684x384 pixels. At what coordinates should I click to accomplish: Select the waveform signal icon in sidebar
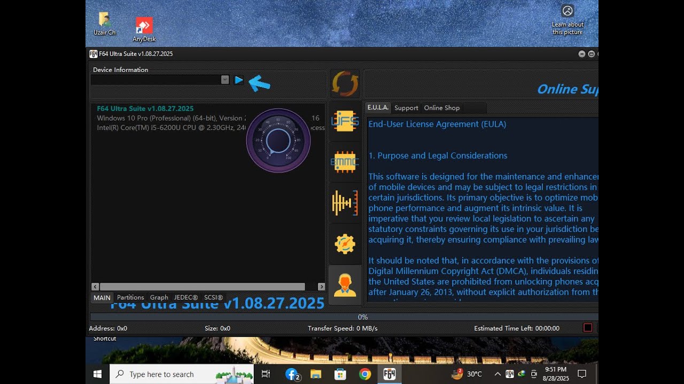point(345,203)
